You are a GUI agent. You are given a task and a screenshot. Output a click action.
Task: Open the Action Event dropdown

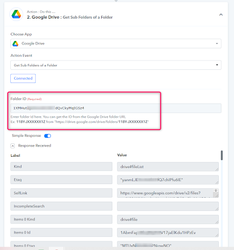116,65
